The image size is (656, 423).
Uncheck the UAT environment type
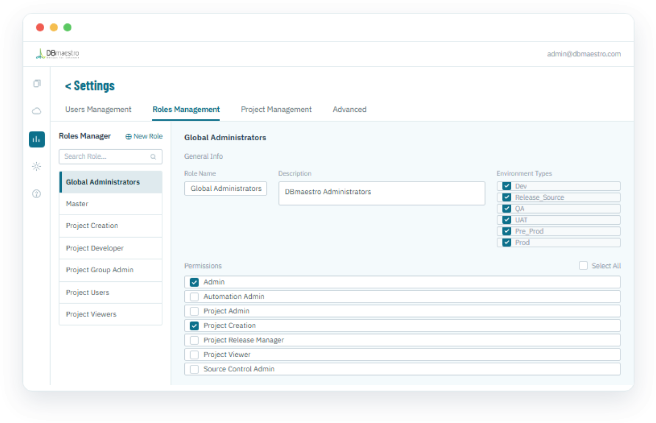pos(507,219)
